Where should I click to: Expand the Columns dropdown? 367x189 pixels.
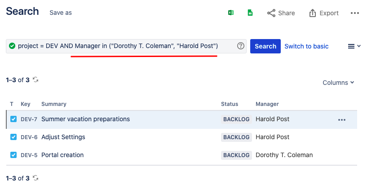coord(338,83)
